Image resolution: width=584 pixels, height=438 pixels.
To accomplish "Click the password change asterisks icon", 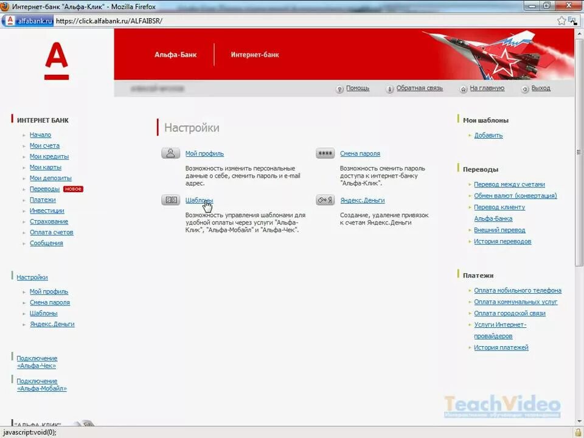I will (325, 153).
